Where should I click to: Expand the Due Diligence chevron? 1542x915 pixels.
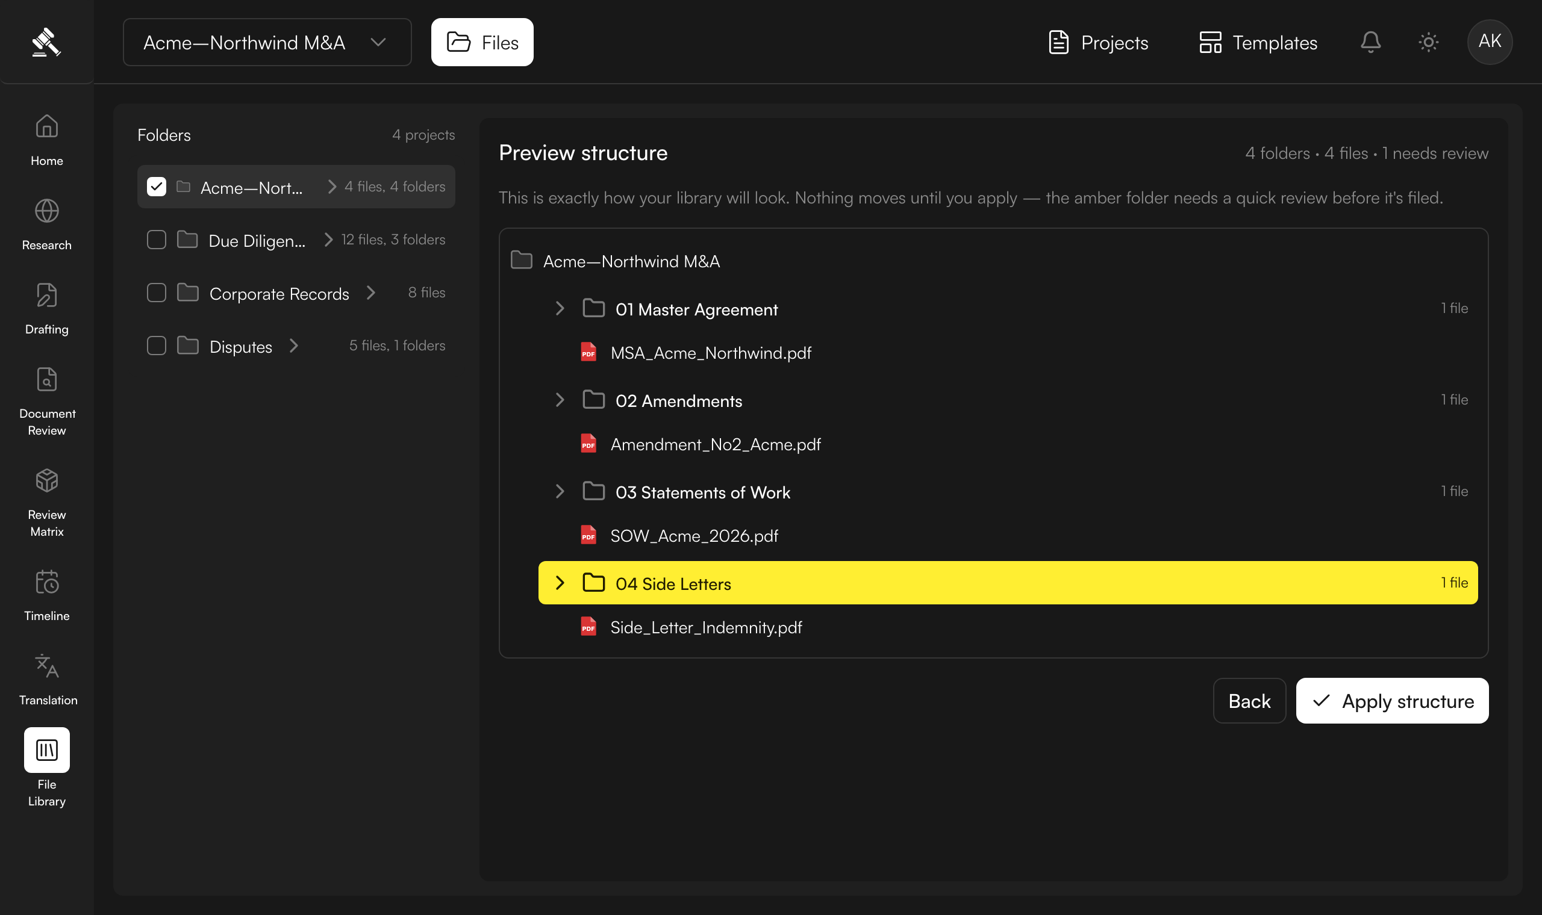pyautogui.click(x=328, y=239)
